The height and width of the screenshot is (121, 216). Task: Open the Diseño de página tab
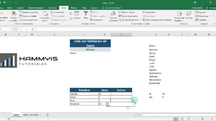(36, 8)
